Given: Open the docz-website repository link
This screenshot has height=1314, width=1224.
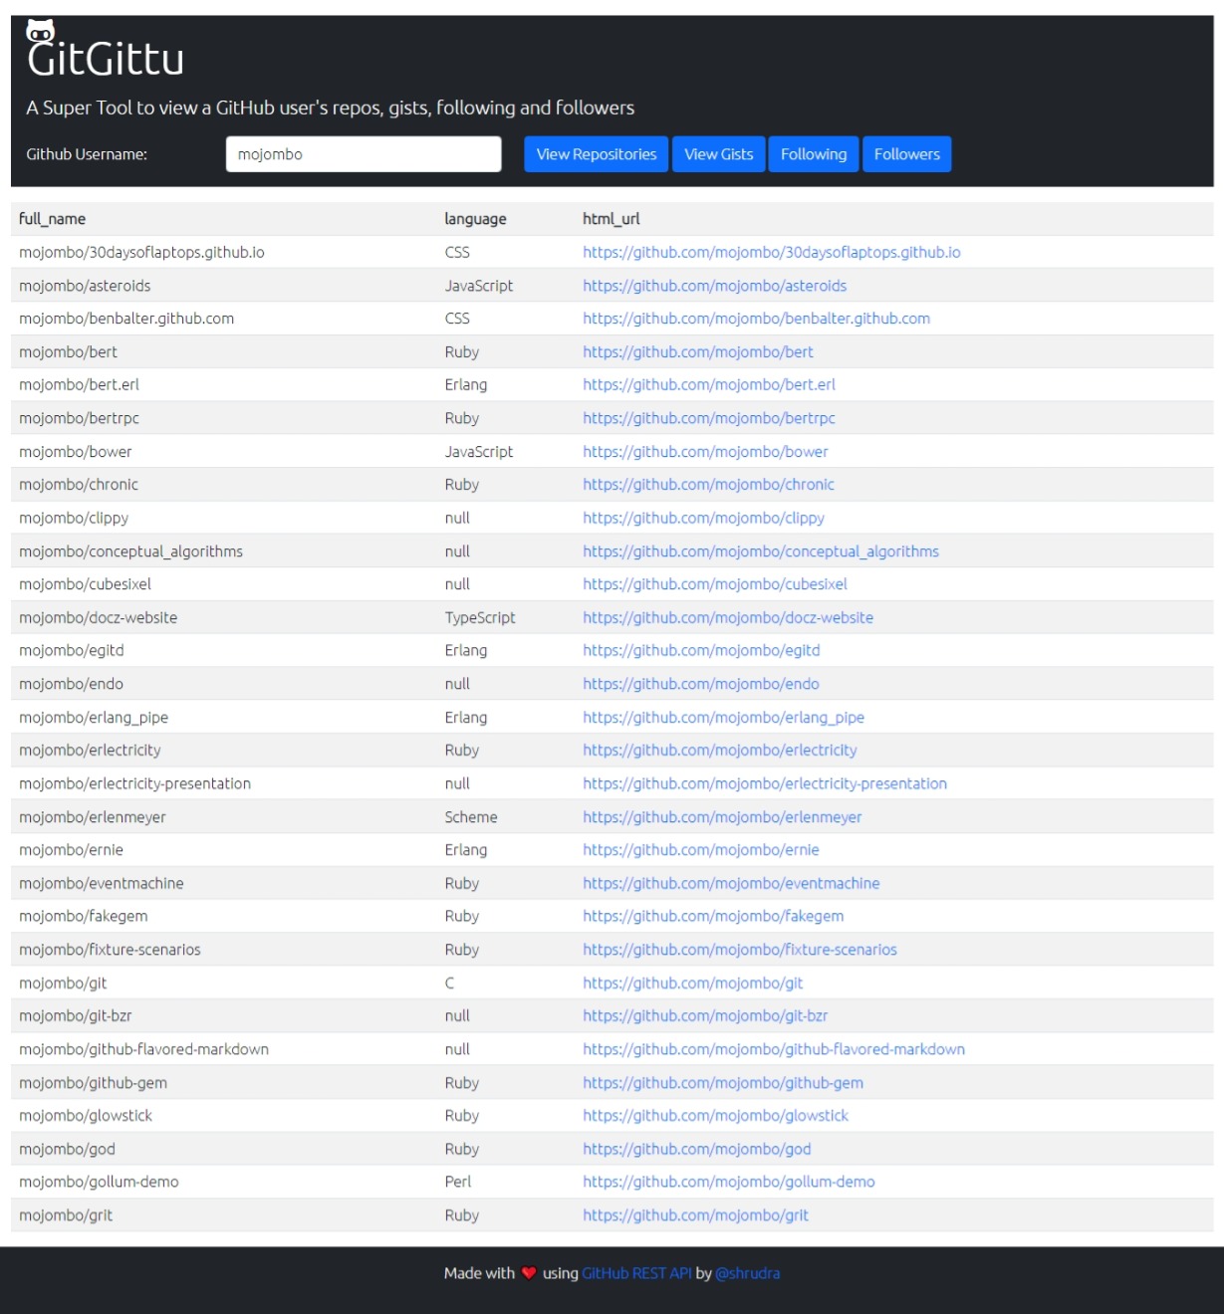Looking at the screenshot, I should coord(728,618).
